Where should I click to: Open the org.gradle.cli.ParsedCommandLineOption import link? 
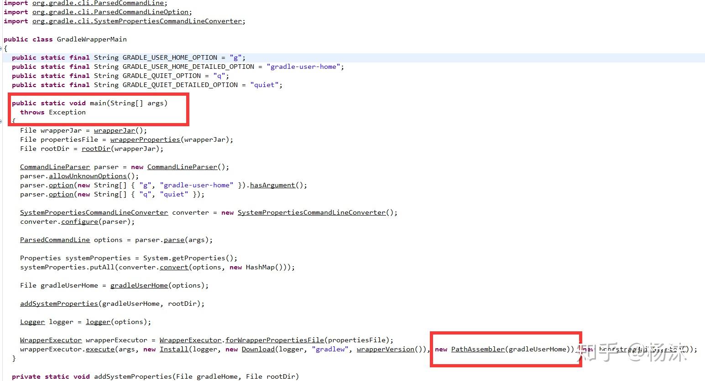point(110,12)
